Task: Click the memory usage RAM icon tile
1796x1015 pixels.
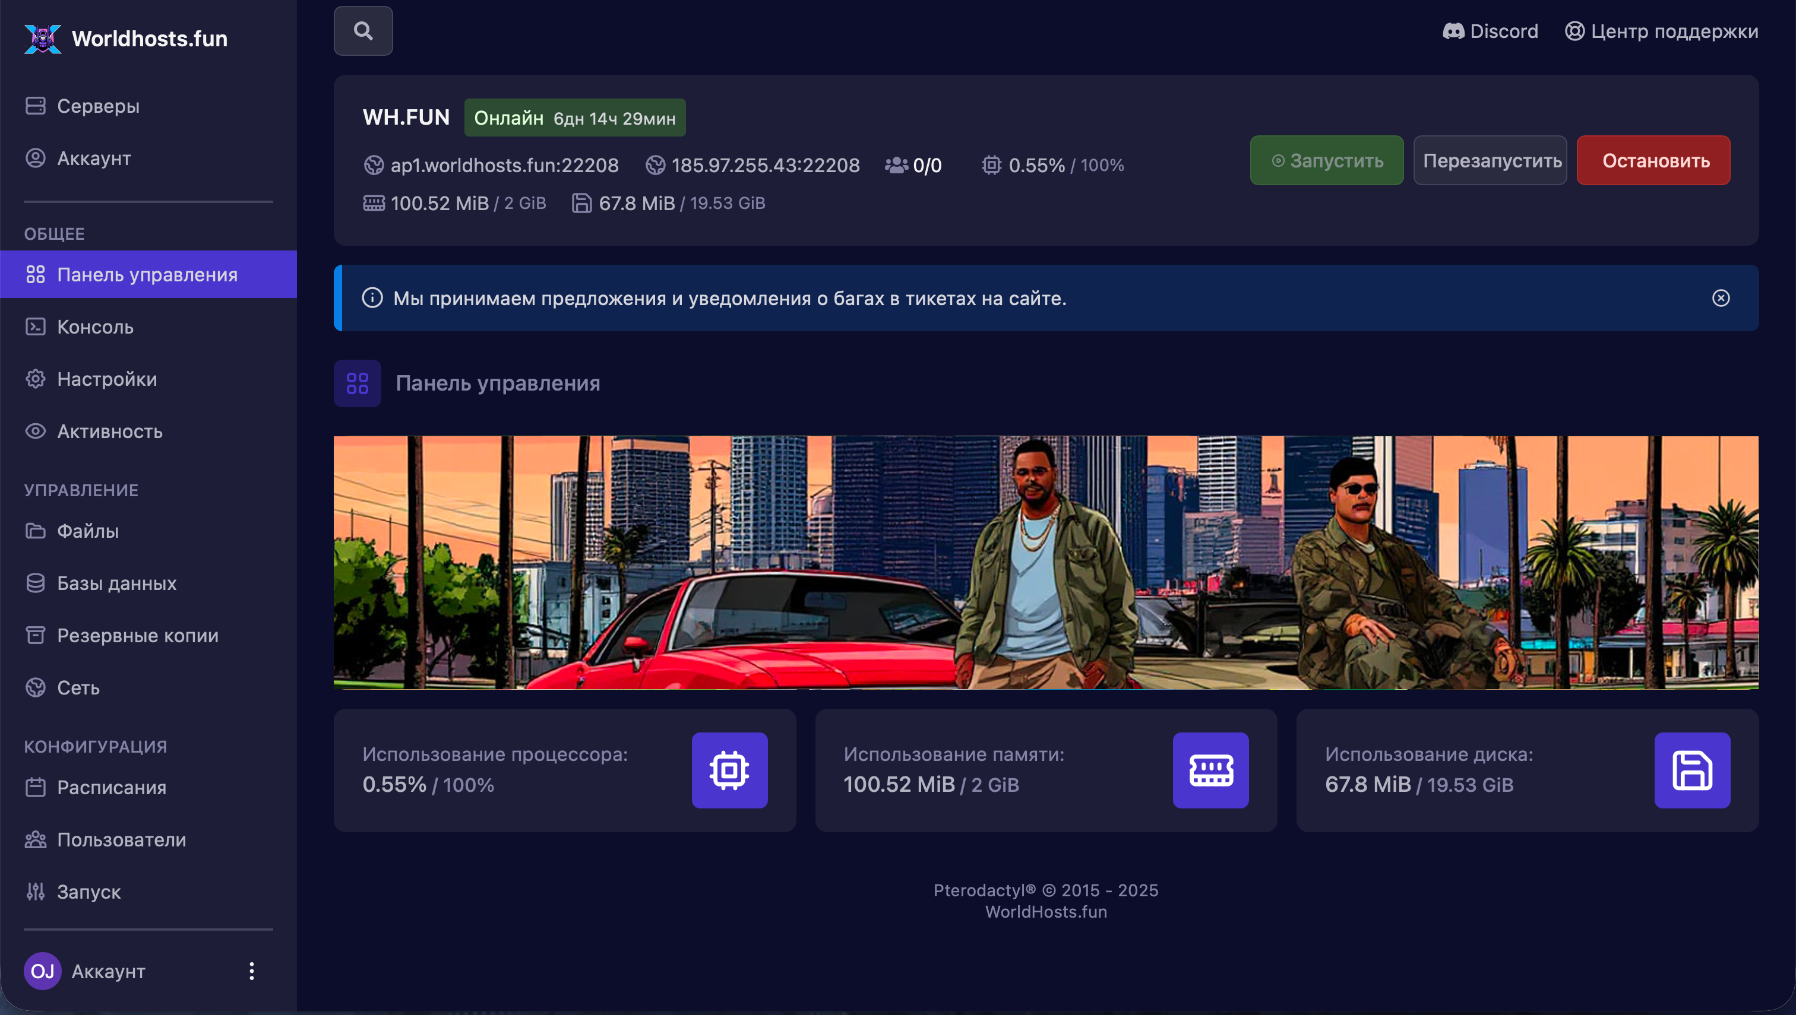Action: click(x=1210, y=770)
